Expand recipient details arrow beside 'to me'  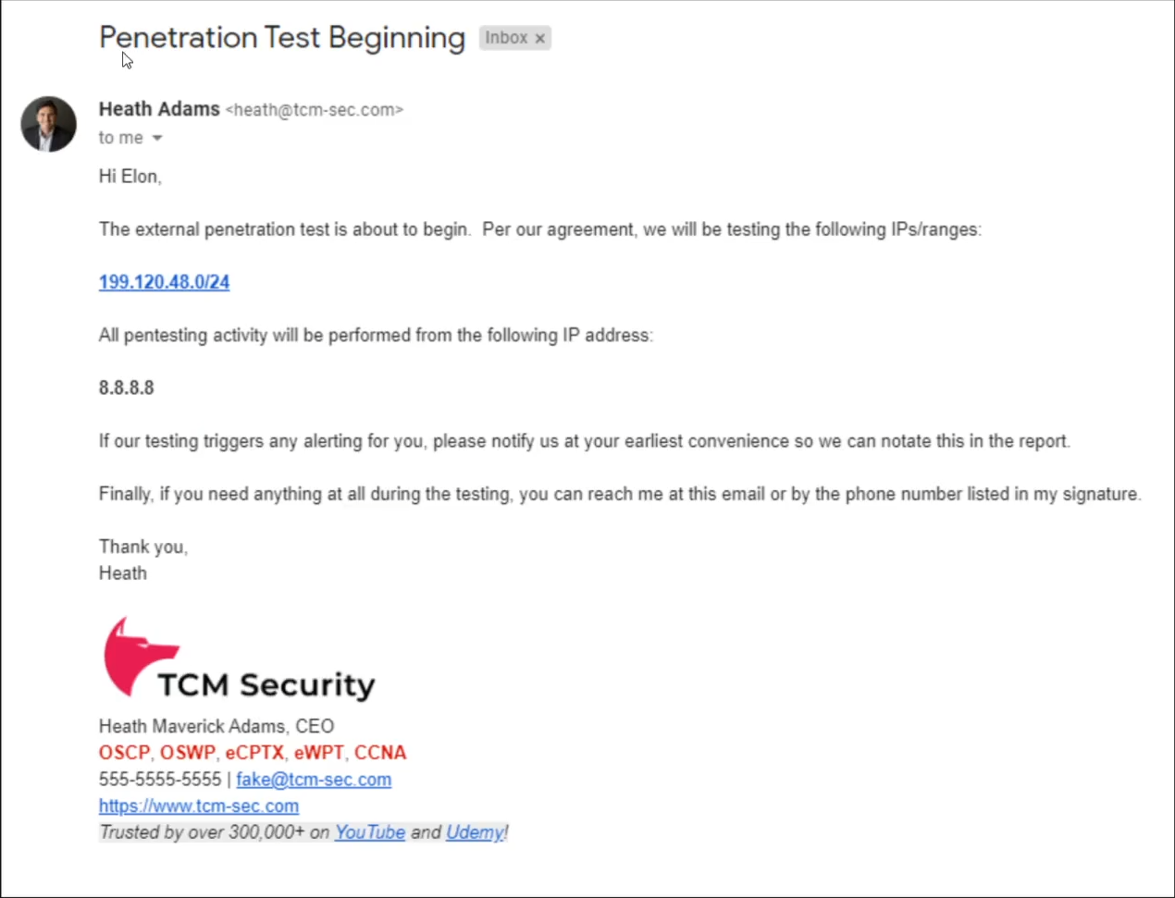click(157, 138)
